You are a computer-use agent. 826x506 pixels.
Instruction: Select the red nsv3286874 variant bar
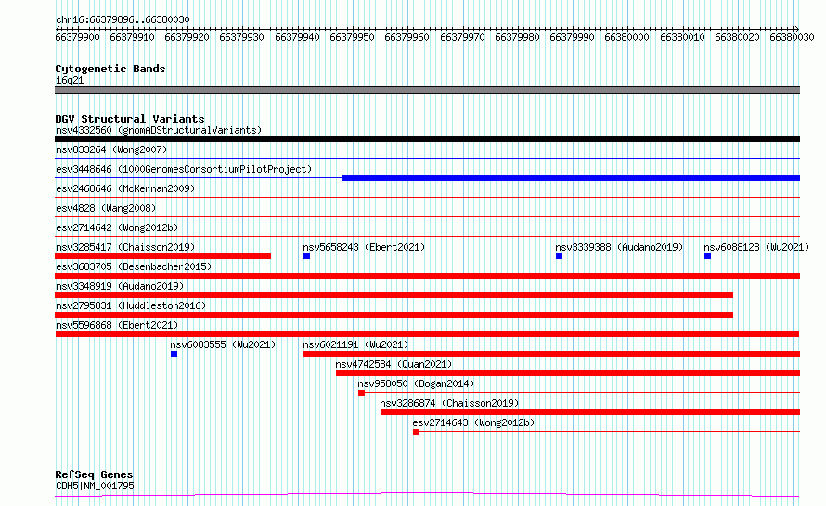[x=590, y=412]
